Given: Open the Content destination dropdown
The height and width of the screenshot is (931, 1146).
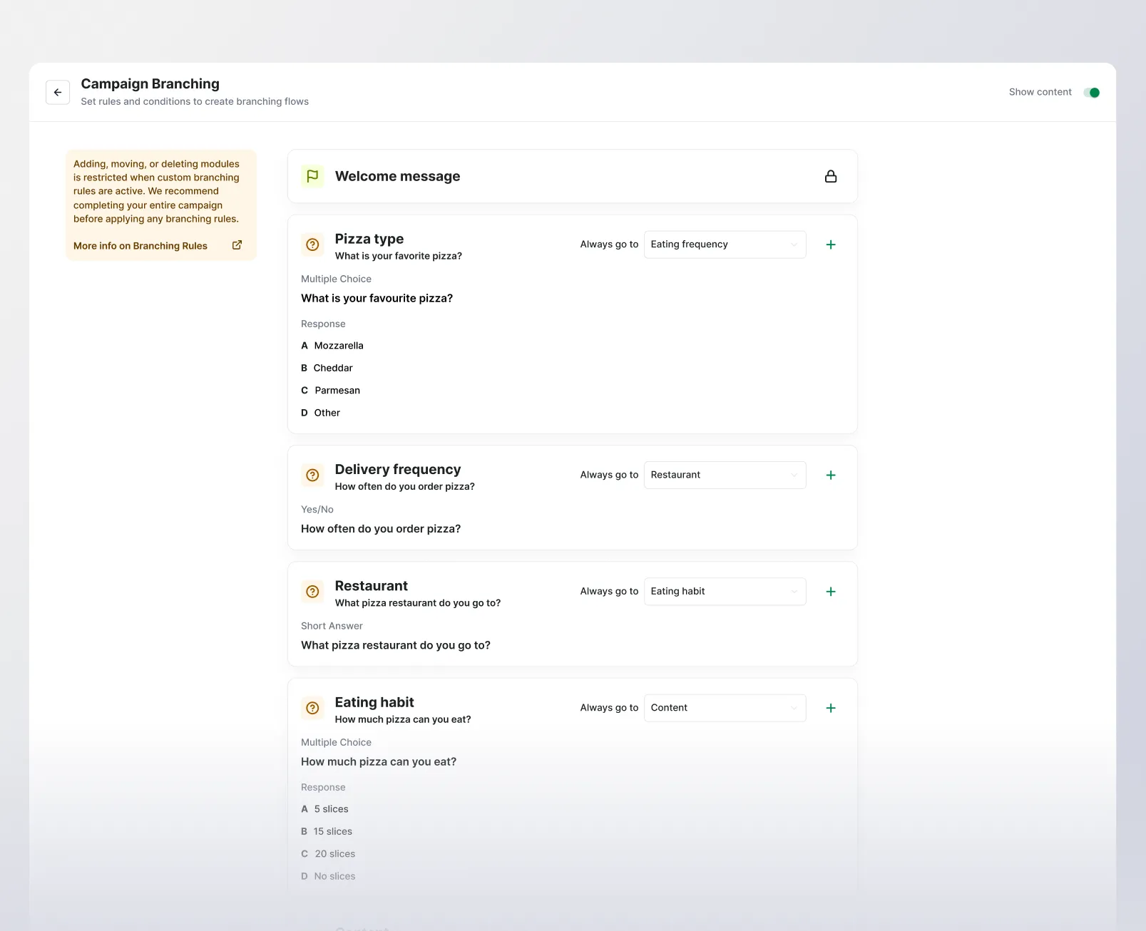Looking at the screenshot, I should (725, 708).
